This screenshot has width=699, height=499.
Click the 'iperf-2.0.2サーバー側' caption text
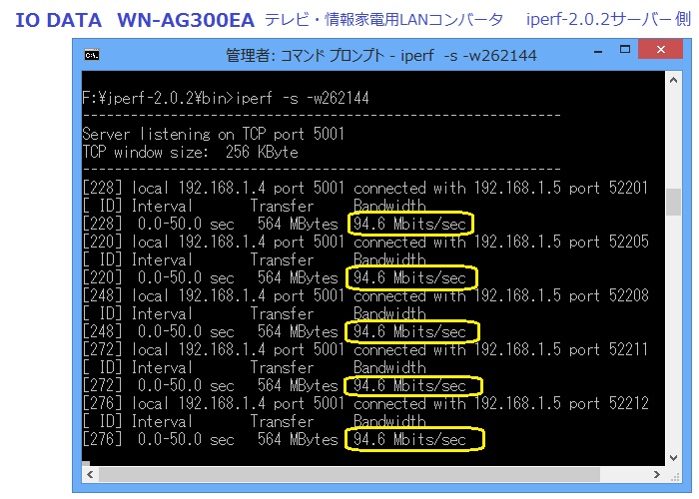pos(608,19)
